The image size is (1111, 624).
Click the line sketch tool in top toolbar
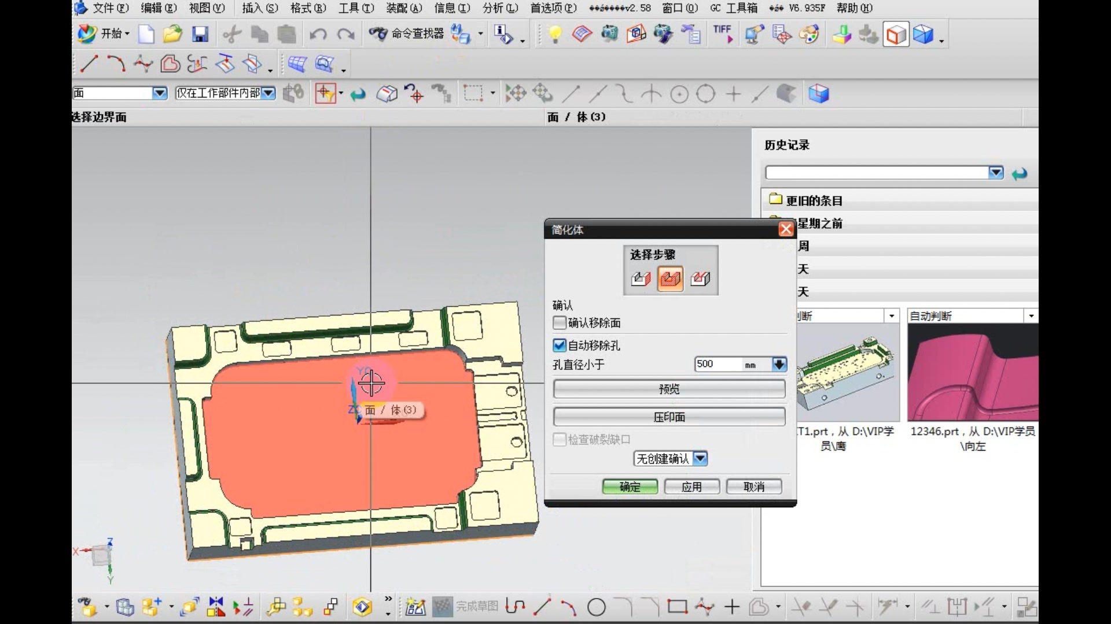pyautogui.click(x=89, y=64)
